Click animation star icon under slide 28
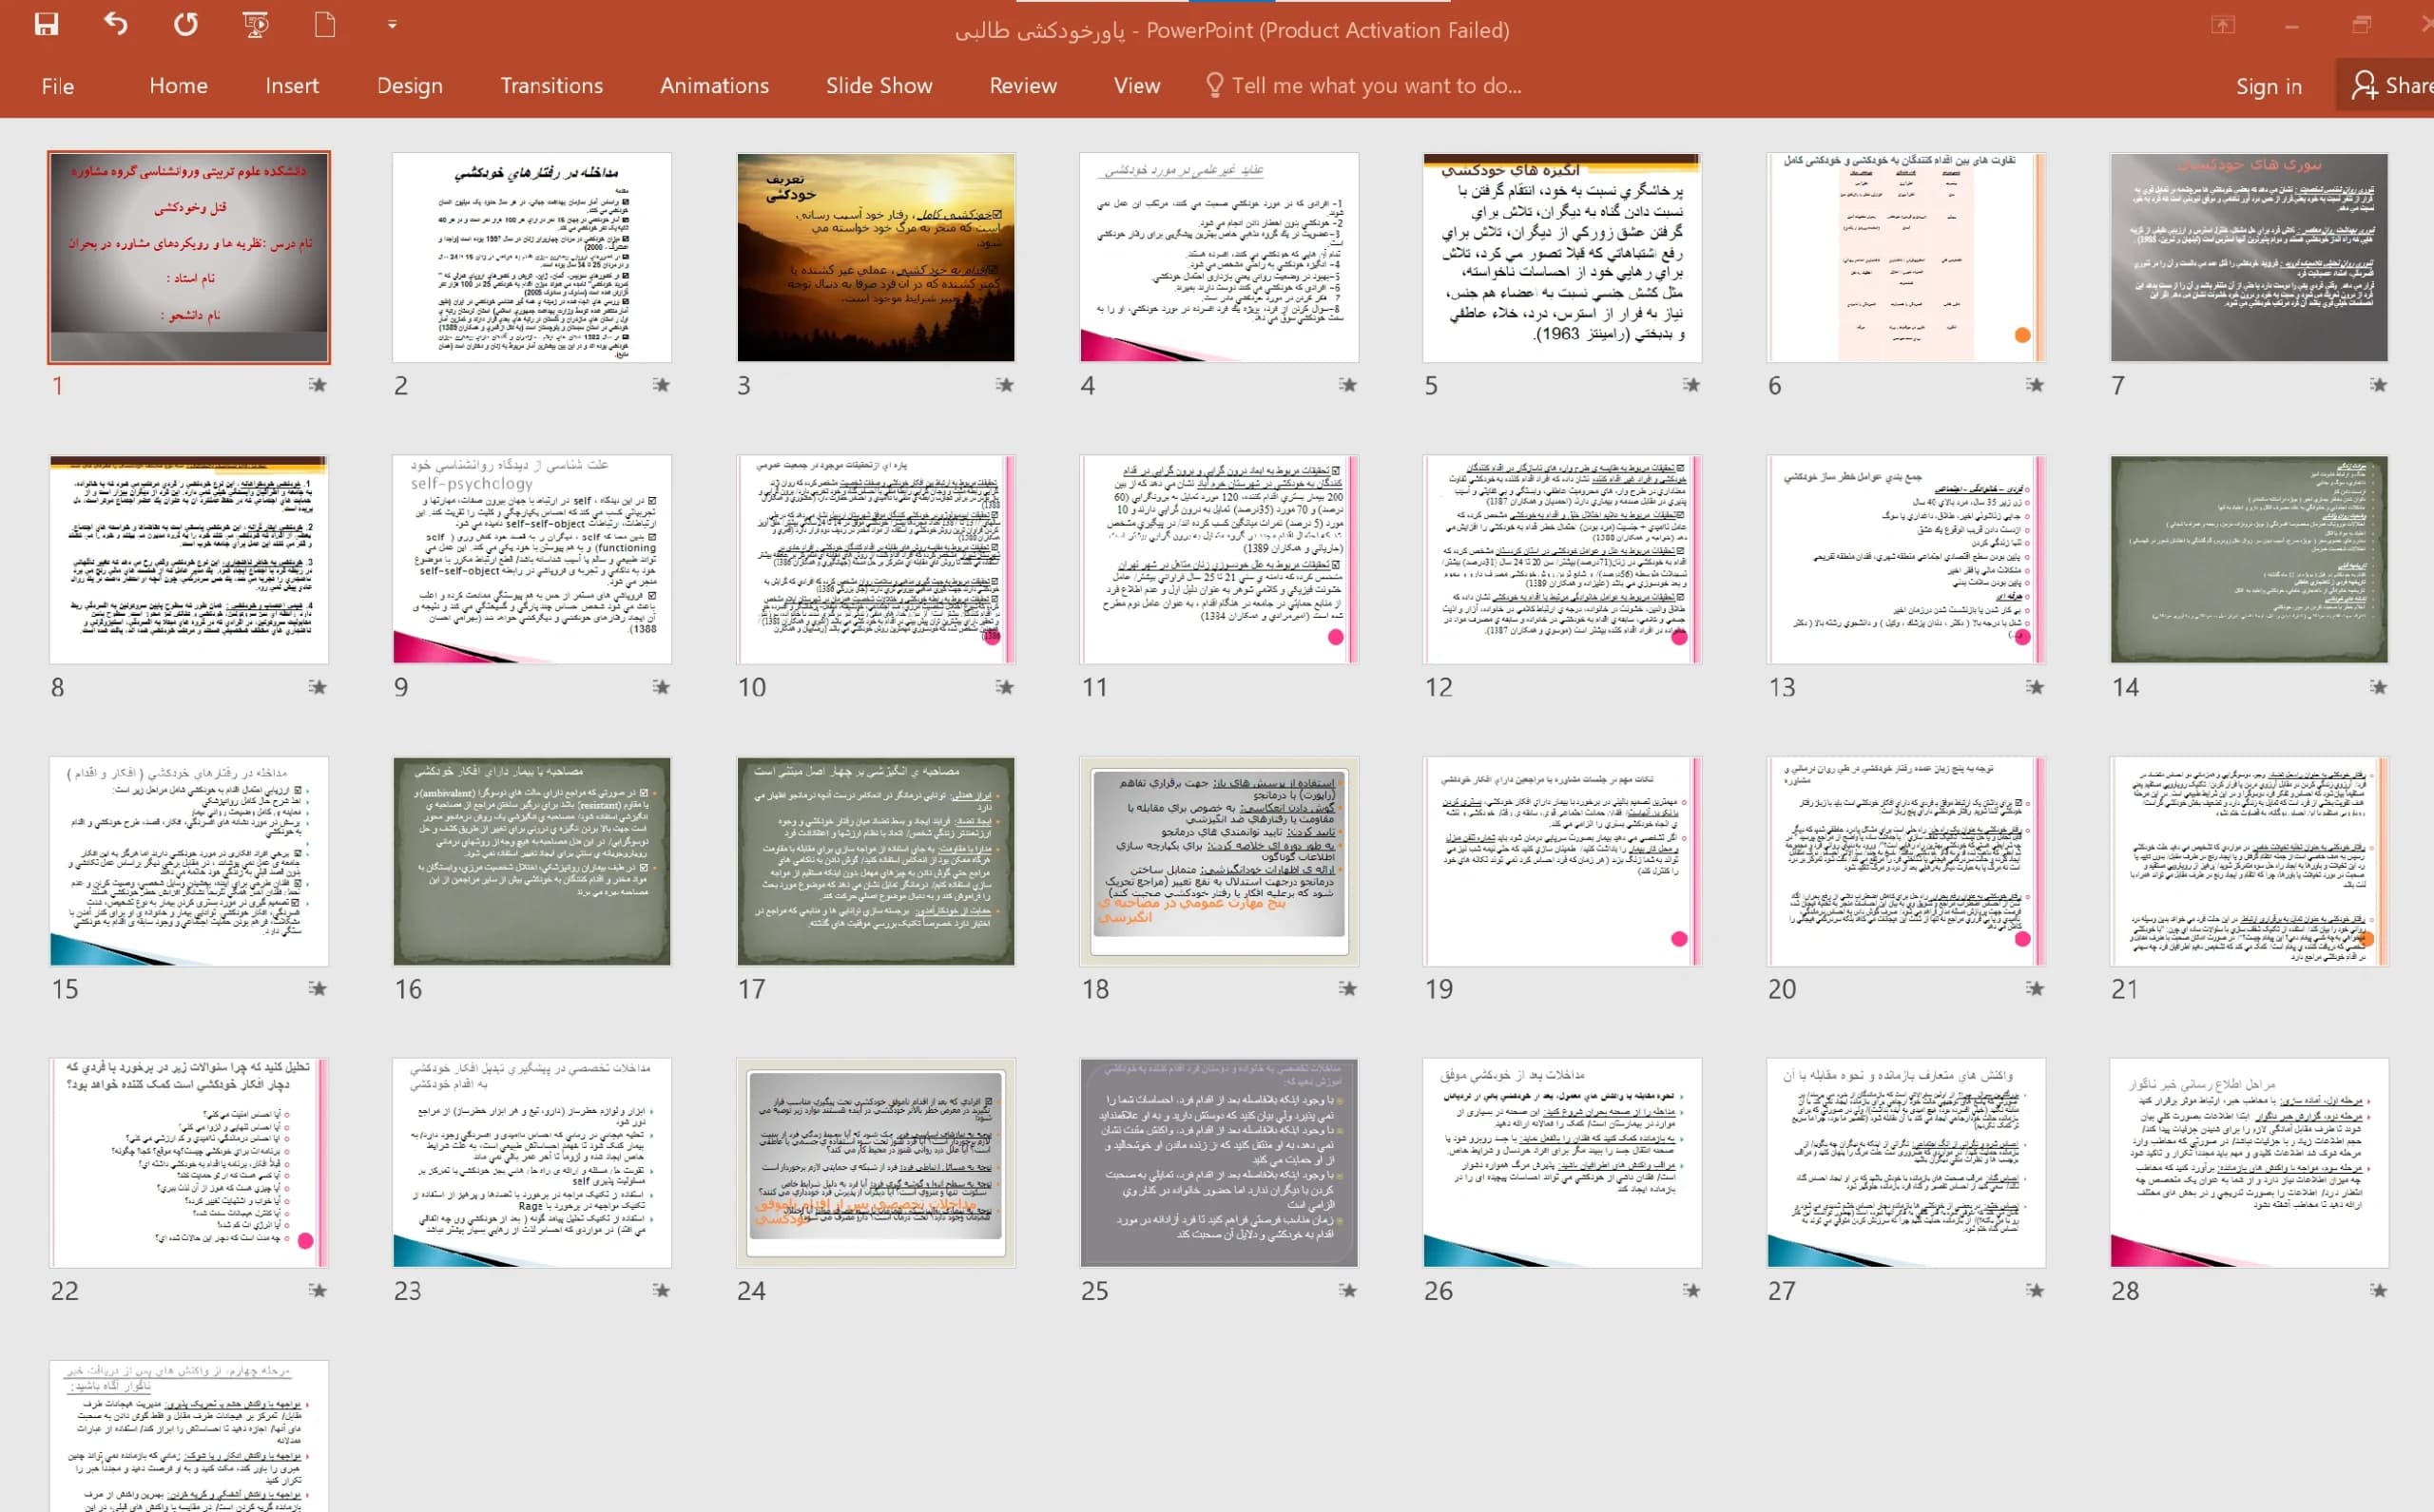 2378,1291
